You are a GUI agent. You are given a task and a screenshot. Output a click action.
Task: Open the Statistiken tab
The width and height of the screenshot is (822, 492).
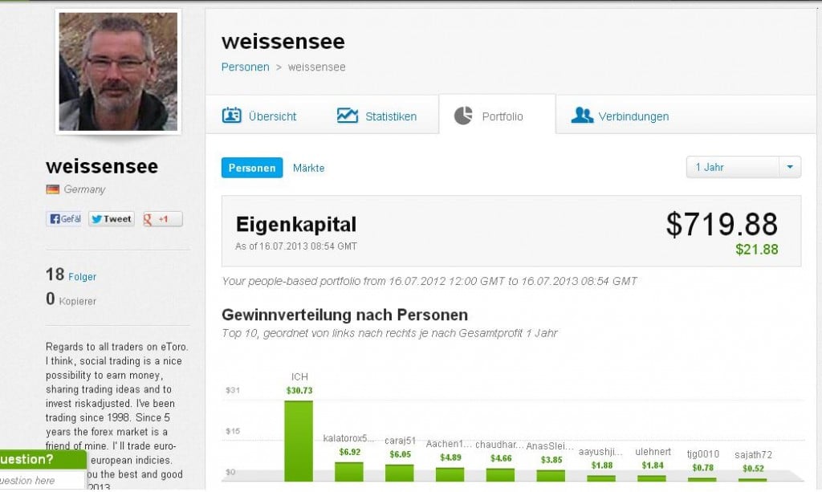coord(390,116)
